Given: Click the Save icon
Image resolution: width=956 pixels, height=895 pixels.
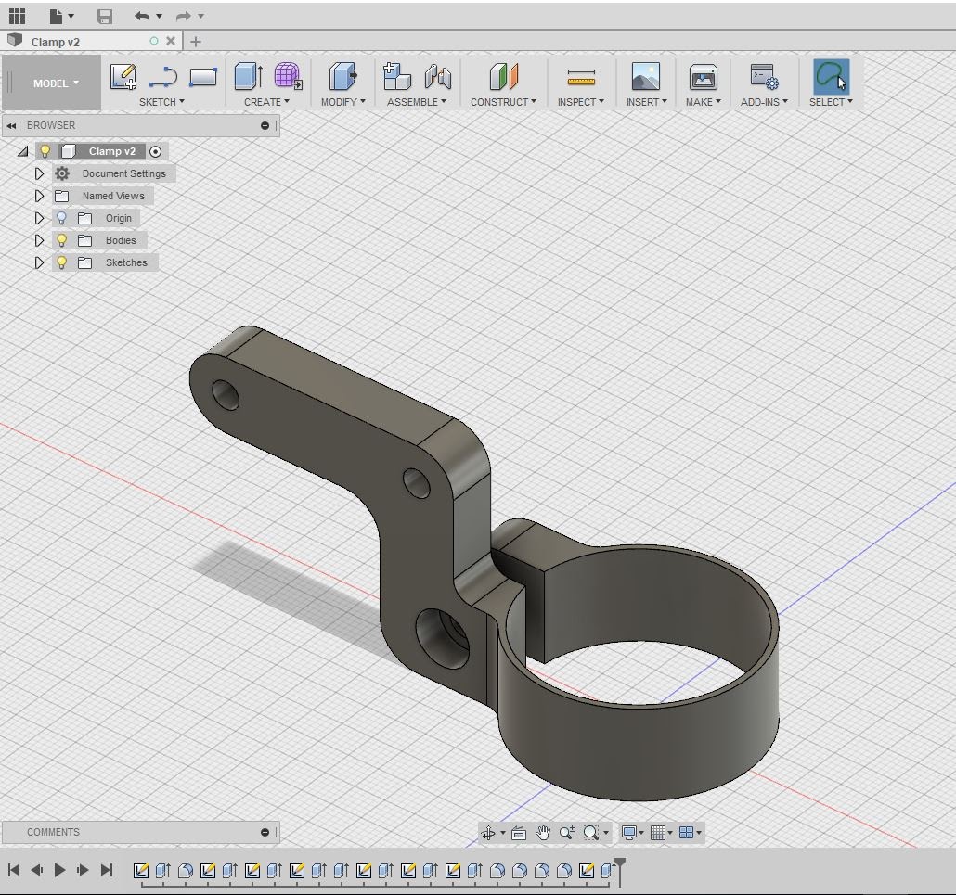Looking at the screenshot, I should click(104, 16).
